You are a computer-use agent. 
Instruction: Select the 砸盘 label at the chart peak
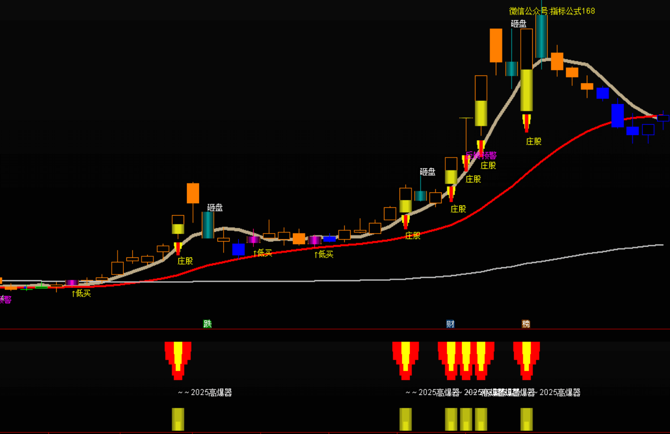519,23
